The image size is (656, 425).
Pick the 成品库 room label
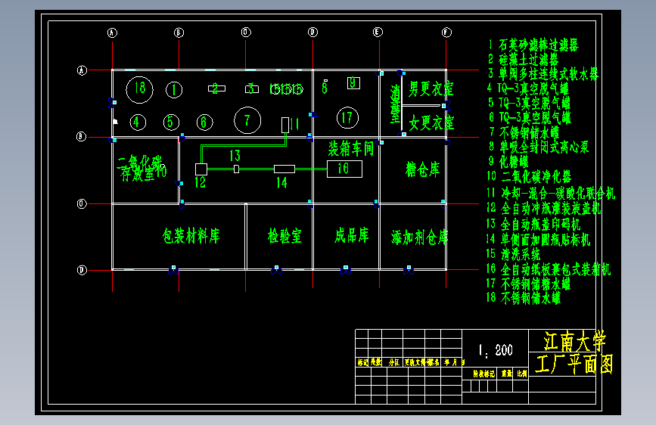[351, 235]
